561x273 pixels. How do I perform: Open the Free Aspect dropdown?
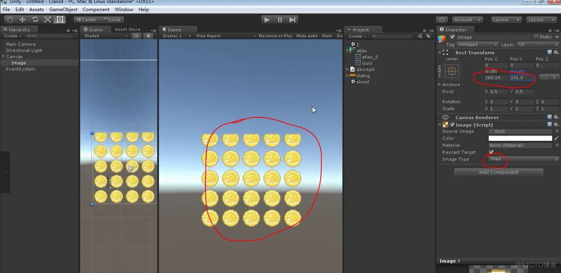click(226, 36)
